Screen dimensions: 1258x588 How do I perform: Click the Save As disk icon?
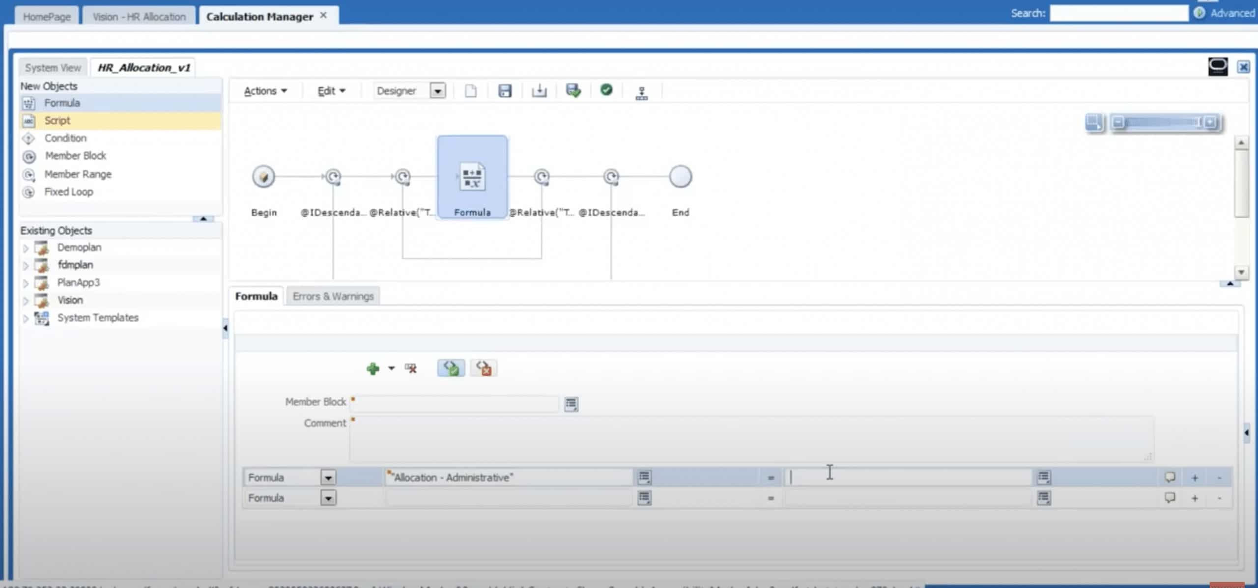pos(573,91)
